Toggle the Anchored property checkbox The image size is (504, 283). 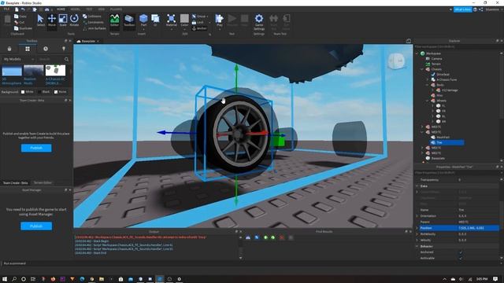[x=460, y=252]
